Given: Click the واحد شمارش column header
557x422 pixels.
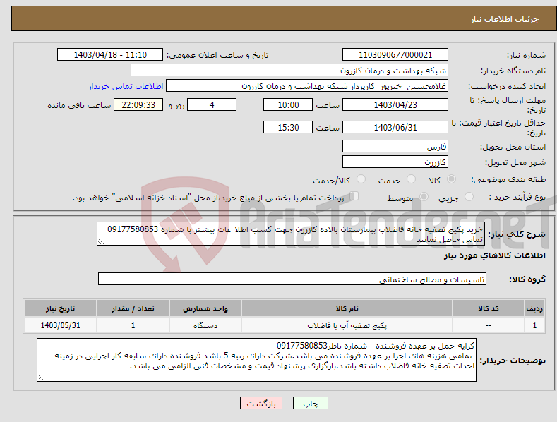Looking at the screenshot, I should point(205,308).
